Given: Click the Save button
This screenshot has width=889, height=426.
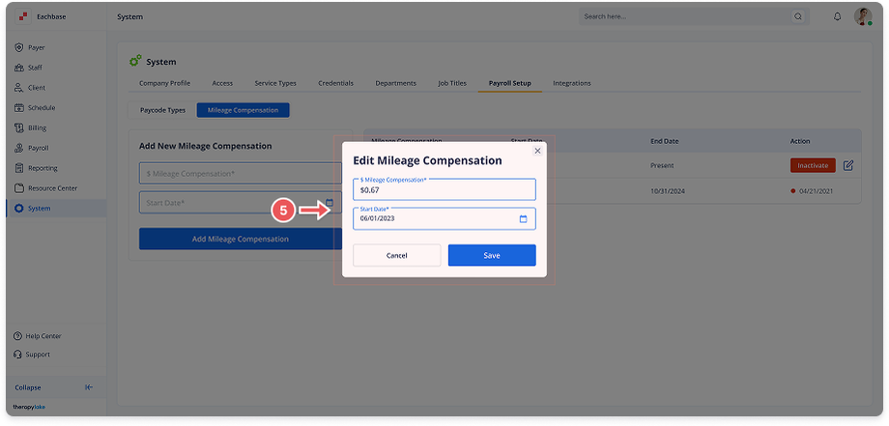Looking at the screenshot, I should [x=491, y=255].
